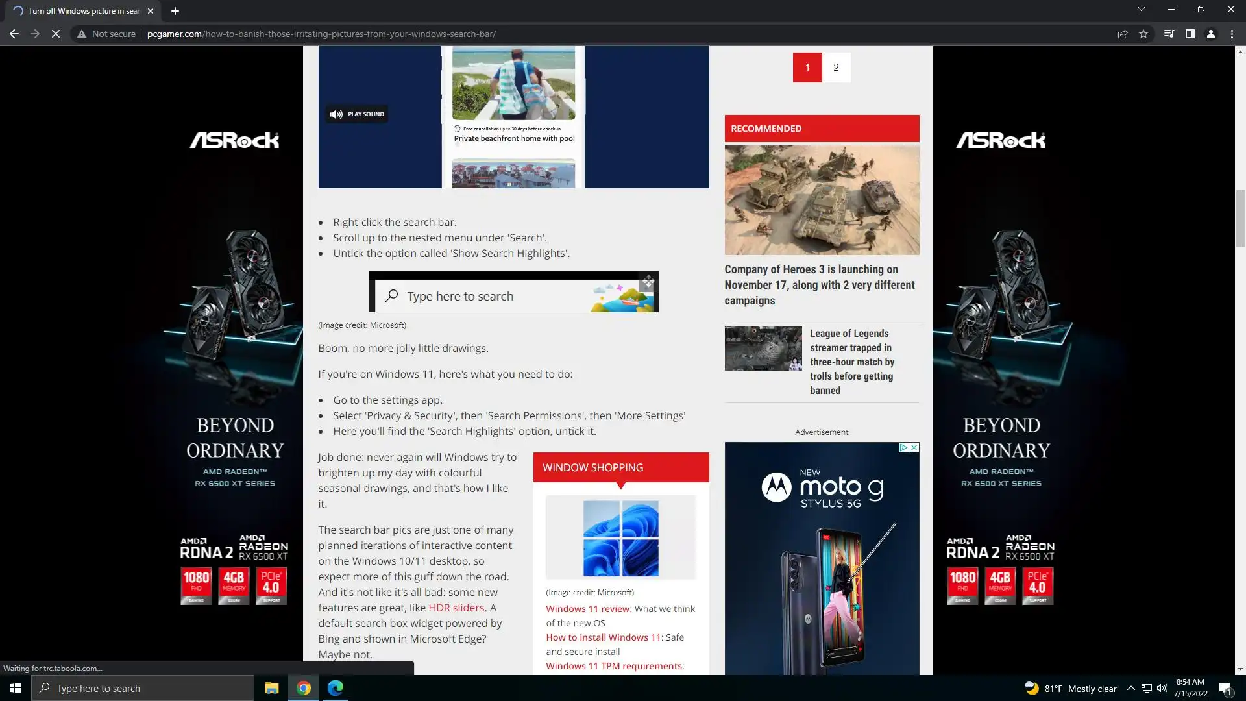Go to page 2 of list
Screen dimensions: 1246x701
point(836,68)
